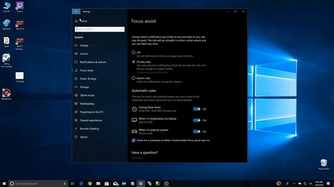Select the Twitch desktop shortcut
334x187 pixels.
[20, 7]
